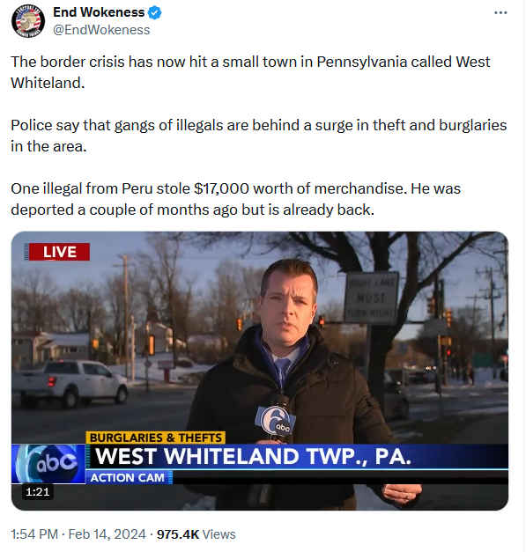Viewport: 526px width, 552px height.
Task: Open the three-dot more options menu
Action: pyautogui.click(x=500, y=12)
